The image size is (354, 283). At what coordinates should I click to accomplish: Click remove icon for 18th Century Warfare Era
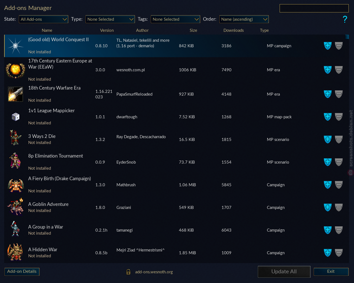(x=339, y=94)
